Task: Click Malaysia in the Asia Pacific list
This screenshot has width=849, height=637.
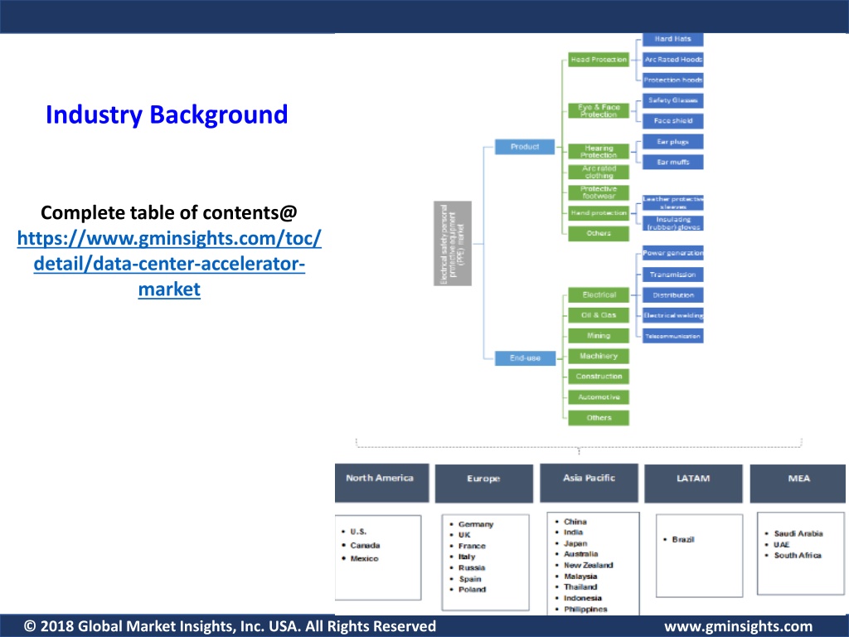Action: coord(580,576)
